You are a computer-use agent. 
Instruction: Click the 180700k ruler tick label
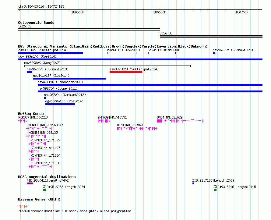[242, 12]
